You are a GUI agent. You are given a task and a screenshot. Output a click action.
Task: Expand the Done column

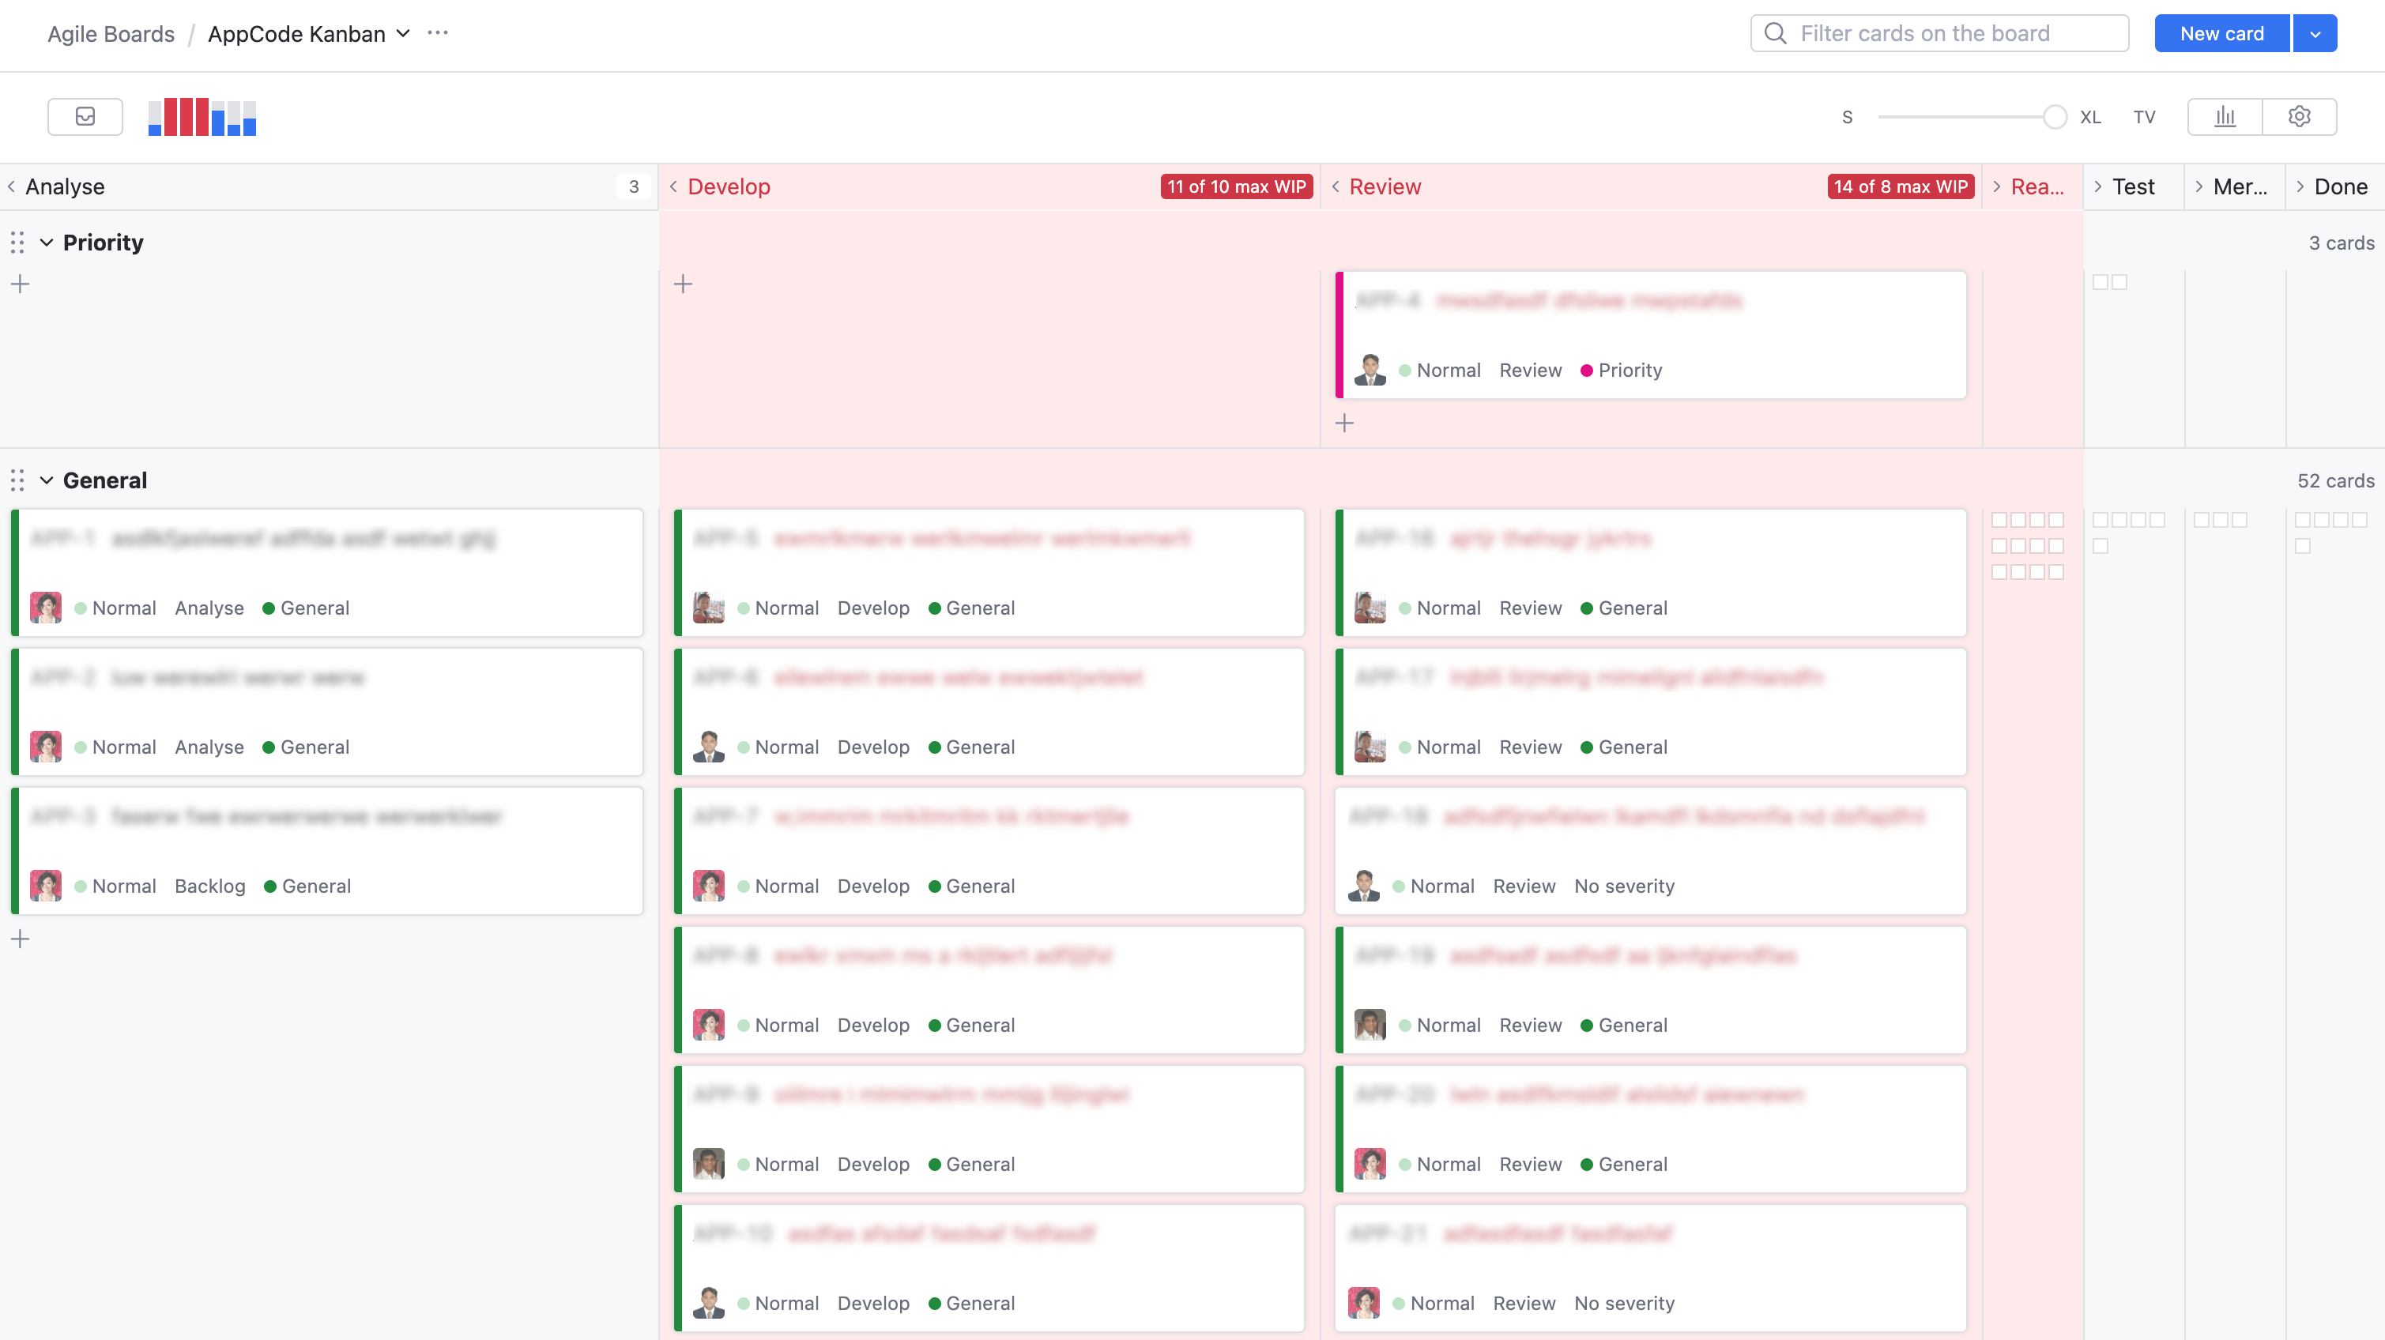(x=2299, y=186)
